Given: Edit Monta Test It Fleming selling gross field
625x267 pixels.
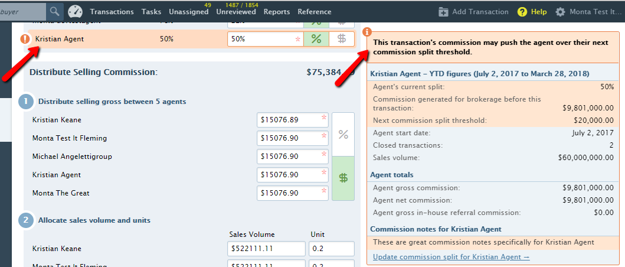Looking at the screenshot, I should pyautogui.click(x=293, y=138).
